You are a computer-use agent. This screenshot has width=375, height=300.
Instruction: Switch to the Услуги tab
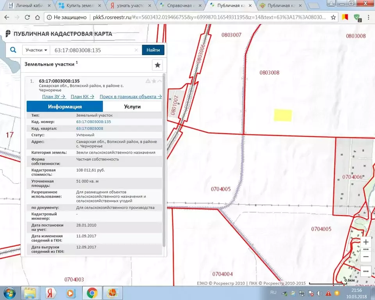click(132, 107)
